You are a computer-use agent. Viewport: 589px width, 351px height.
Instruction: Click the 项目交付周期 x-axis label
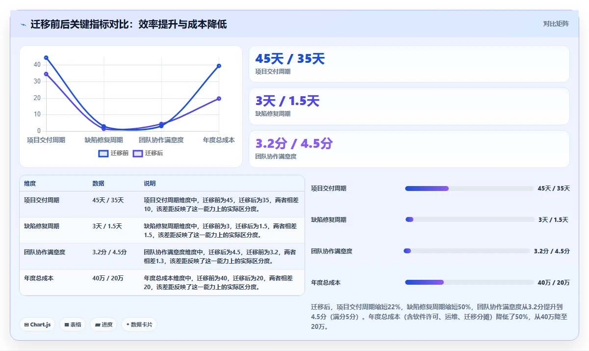click(46, 140)
